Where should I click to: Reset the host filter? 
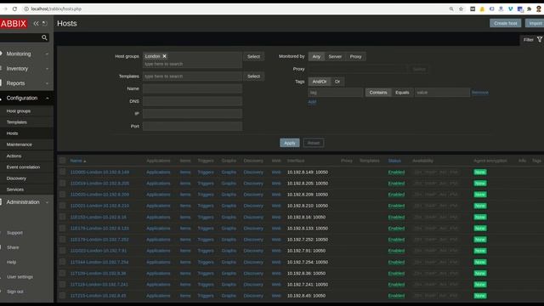click(314, 143)
